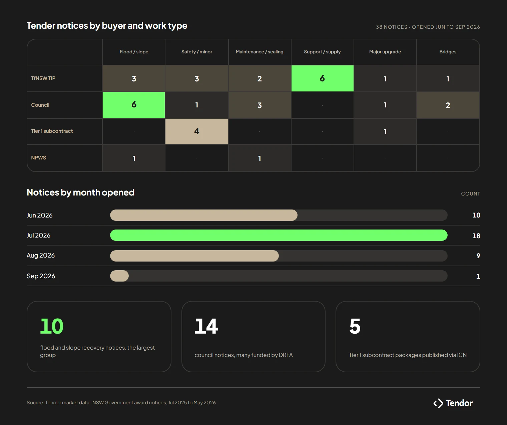Image resolution: width=507 pixels, height=425 pixels.
Task: Click the green TfNSW TIP Support / supply cell
Action: 322,78
